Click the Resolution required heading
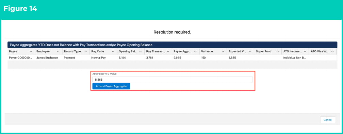 point(173,32)
